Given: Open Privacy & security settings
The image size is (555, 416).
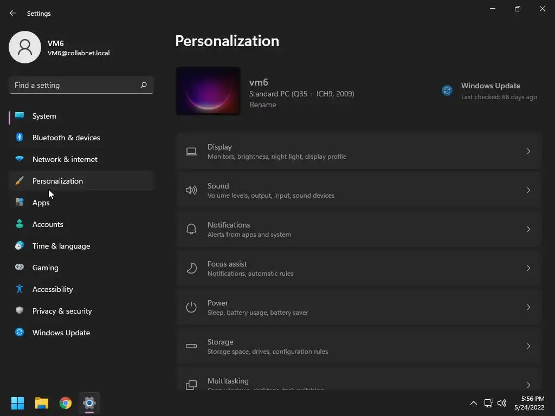Looking at the screenshot, I should tap(81, 311).
